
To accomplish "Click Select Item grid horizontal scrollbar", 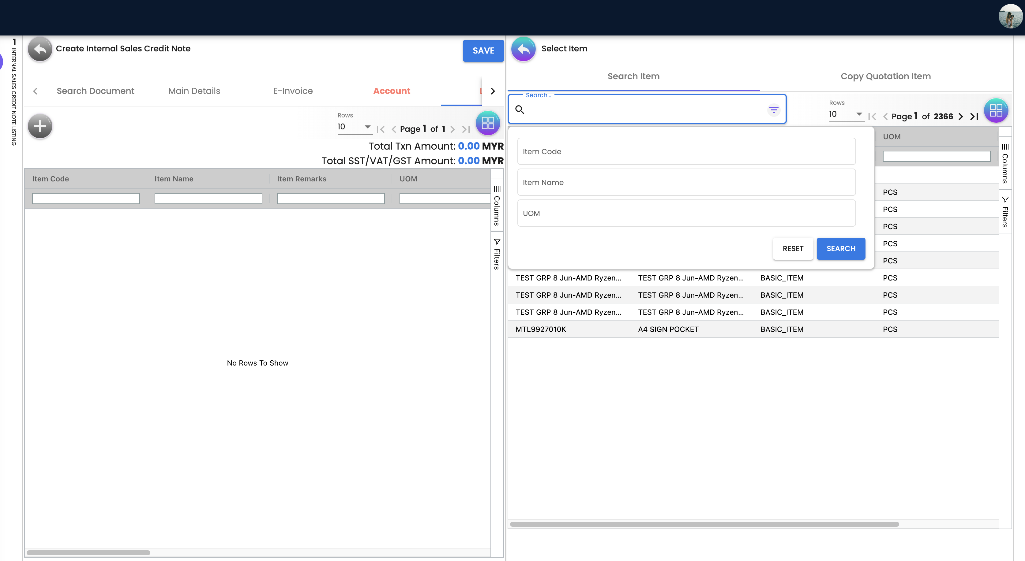I will pyautogui.click(x=704, y=524).
